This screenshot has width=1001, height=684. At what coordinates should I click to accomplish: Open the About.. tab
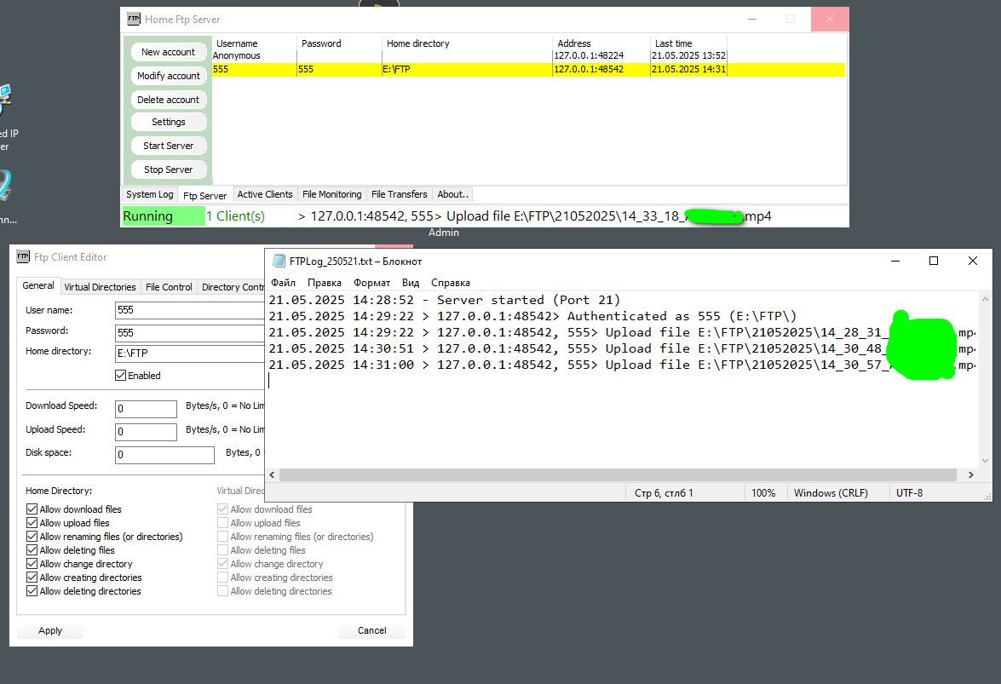coord(452,194)
